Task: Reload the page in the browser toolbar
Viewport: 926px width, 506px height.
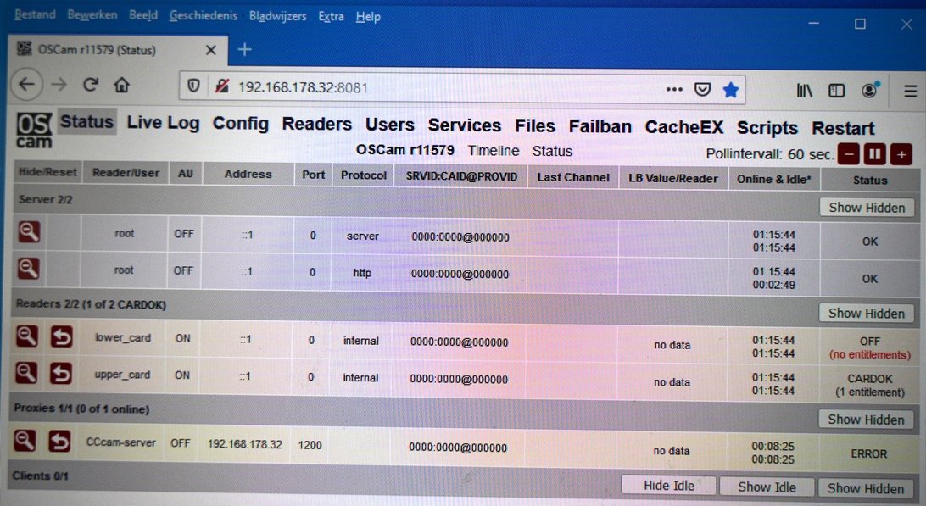Action: click(x=91, y=85)
